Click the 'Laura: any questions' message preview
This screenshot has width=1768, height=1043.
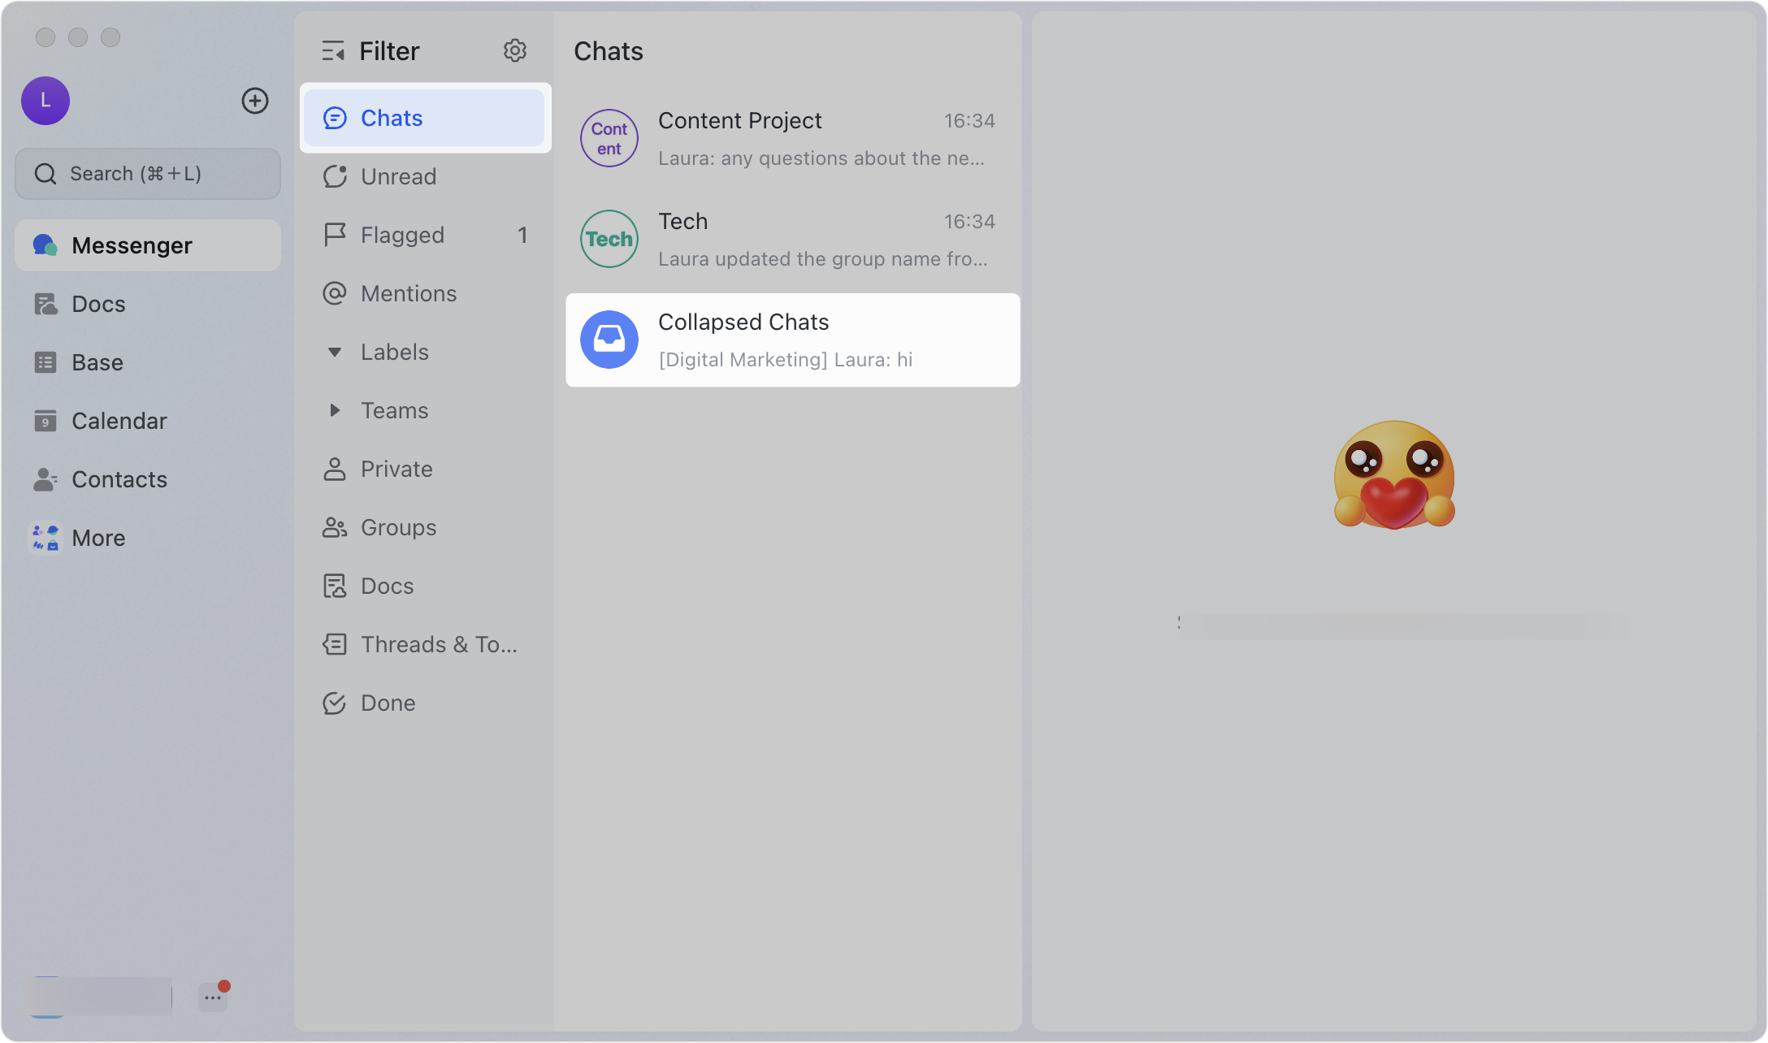click(821, 158)
